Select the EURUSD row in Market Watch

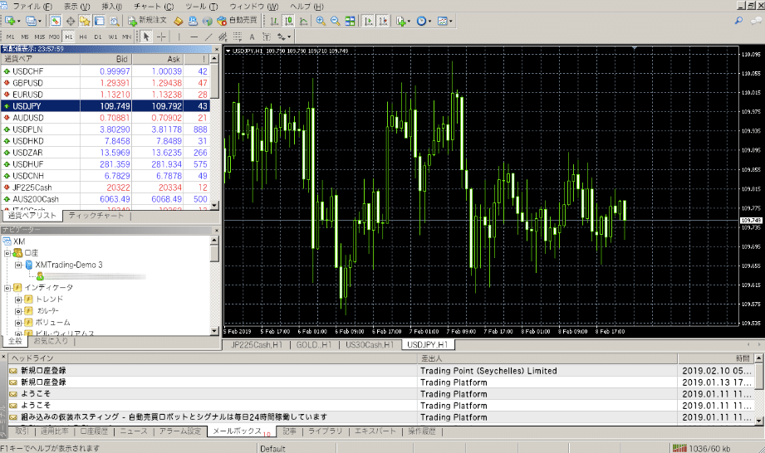tap(105, 95)
